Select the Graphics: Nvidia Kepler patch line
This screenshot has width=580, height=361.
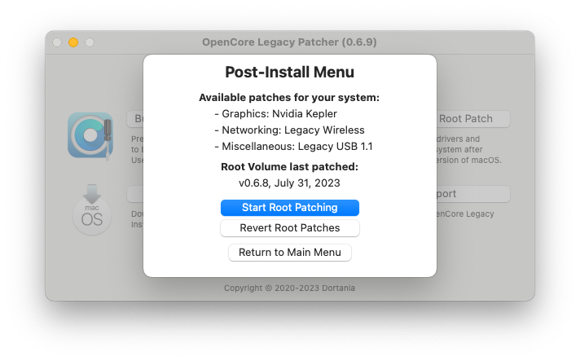275,114
